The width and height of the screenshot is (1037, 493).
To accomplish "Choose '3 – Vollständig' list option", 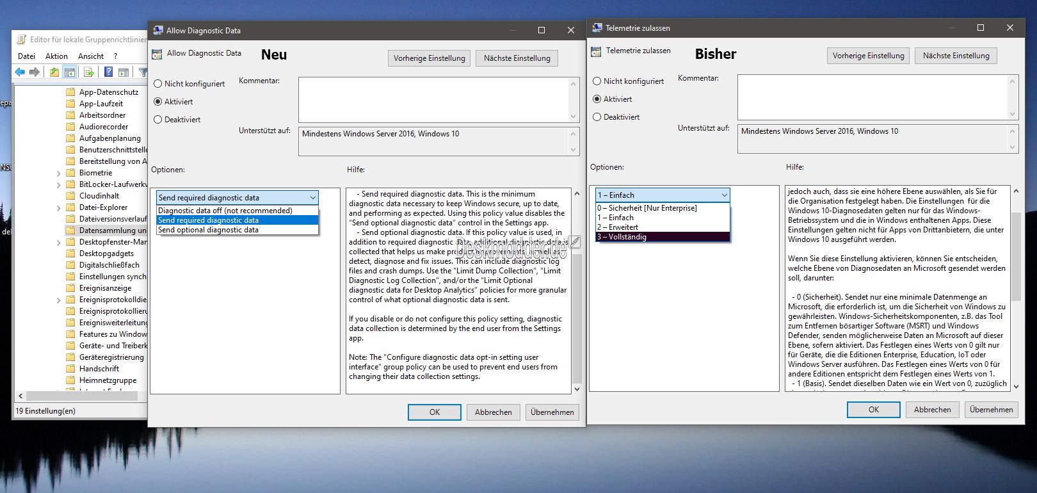I will click(663, 237).
